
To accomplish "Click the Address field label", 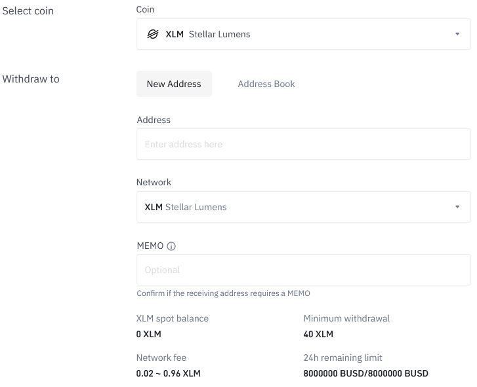I will tap(154, 120).
